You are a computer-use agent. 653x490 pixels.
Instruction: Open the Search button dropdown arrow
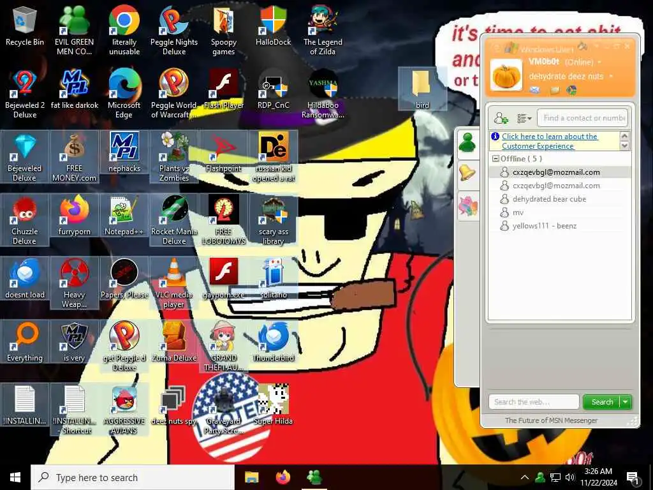(626, 402)
